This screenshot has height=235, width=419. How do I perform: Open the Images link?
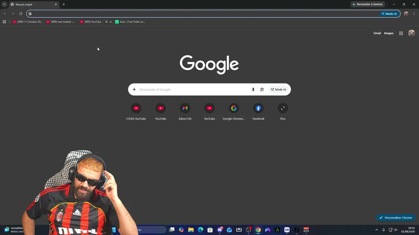389,33
